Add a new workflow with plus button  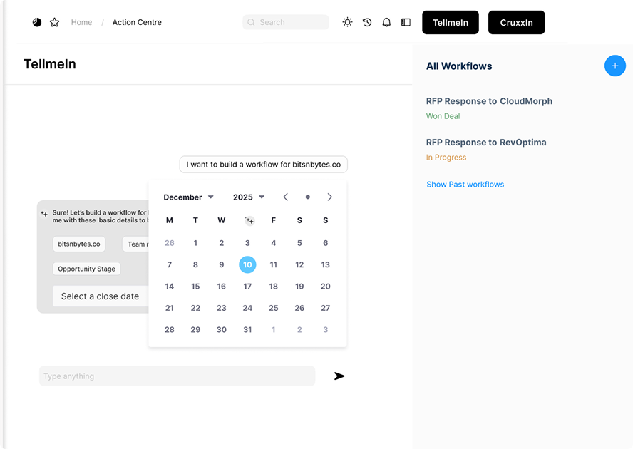pyautogui.click(x=615, y=66)
